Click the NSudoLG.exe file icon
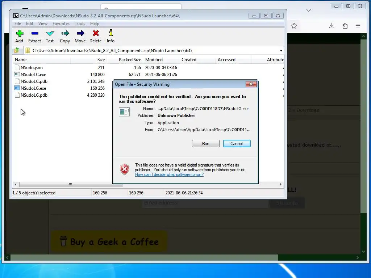Screen dimensions: 371x278 [17, 88]
